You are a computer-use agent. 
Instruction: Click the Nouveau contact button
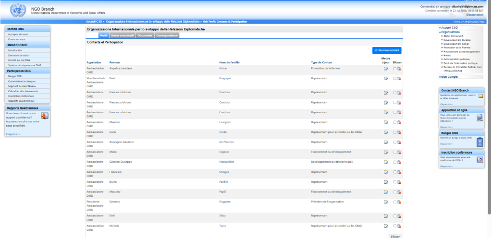coord(387,50)
